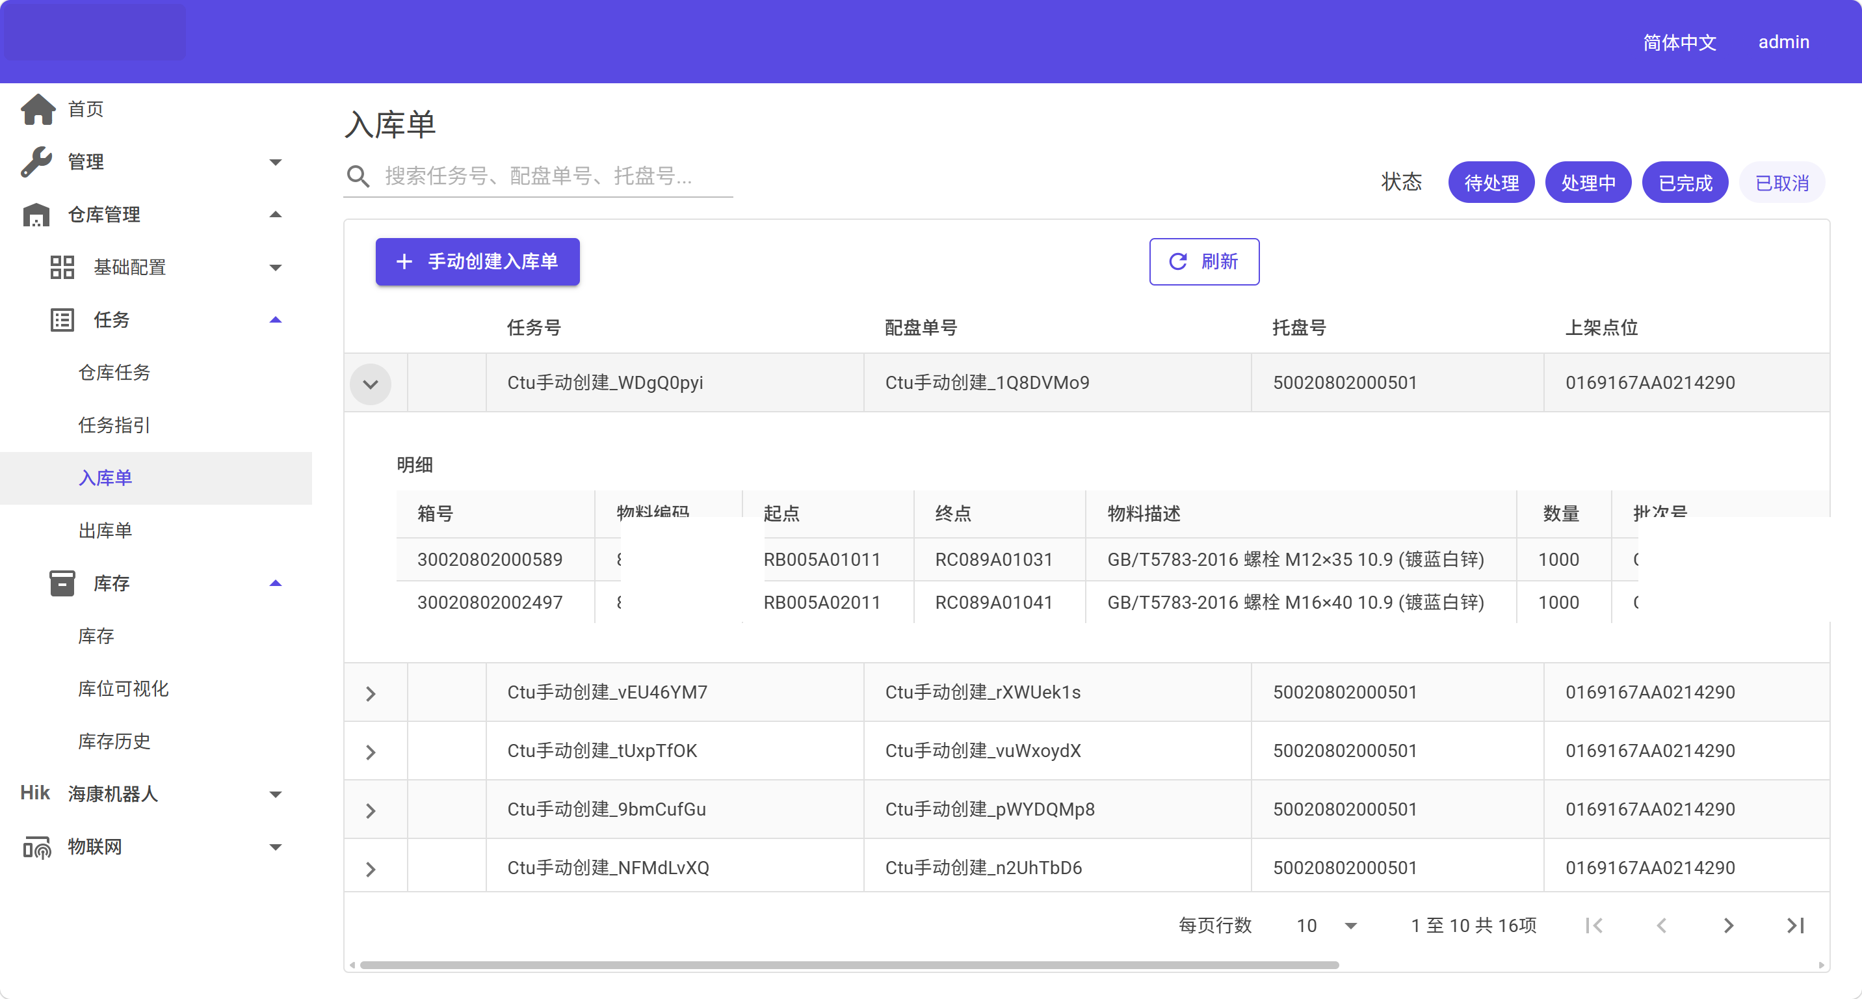The image size is (1862, 999).
Task: Toggle the 已取消 status filter chip
Action: 1782,183
